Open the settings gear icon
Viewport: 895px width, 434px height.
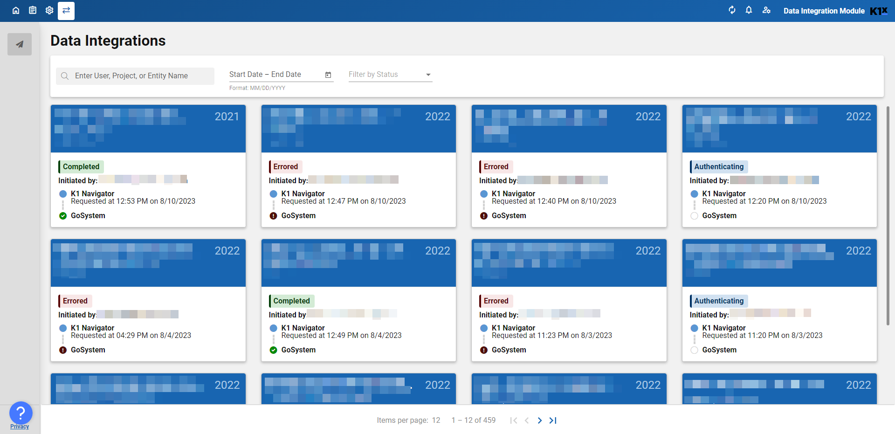[x=49, y=10]
